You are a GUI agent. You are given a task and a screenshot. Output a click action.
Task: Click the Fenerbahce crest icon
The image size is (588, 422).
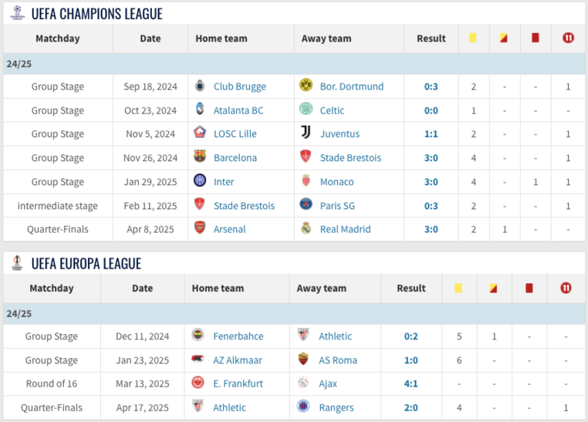[x=198, y=336]
